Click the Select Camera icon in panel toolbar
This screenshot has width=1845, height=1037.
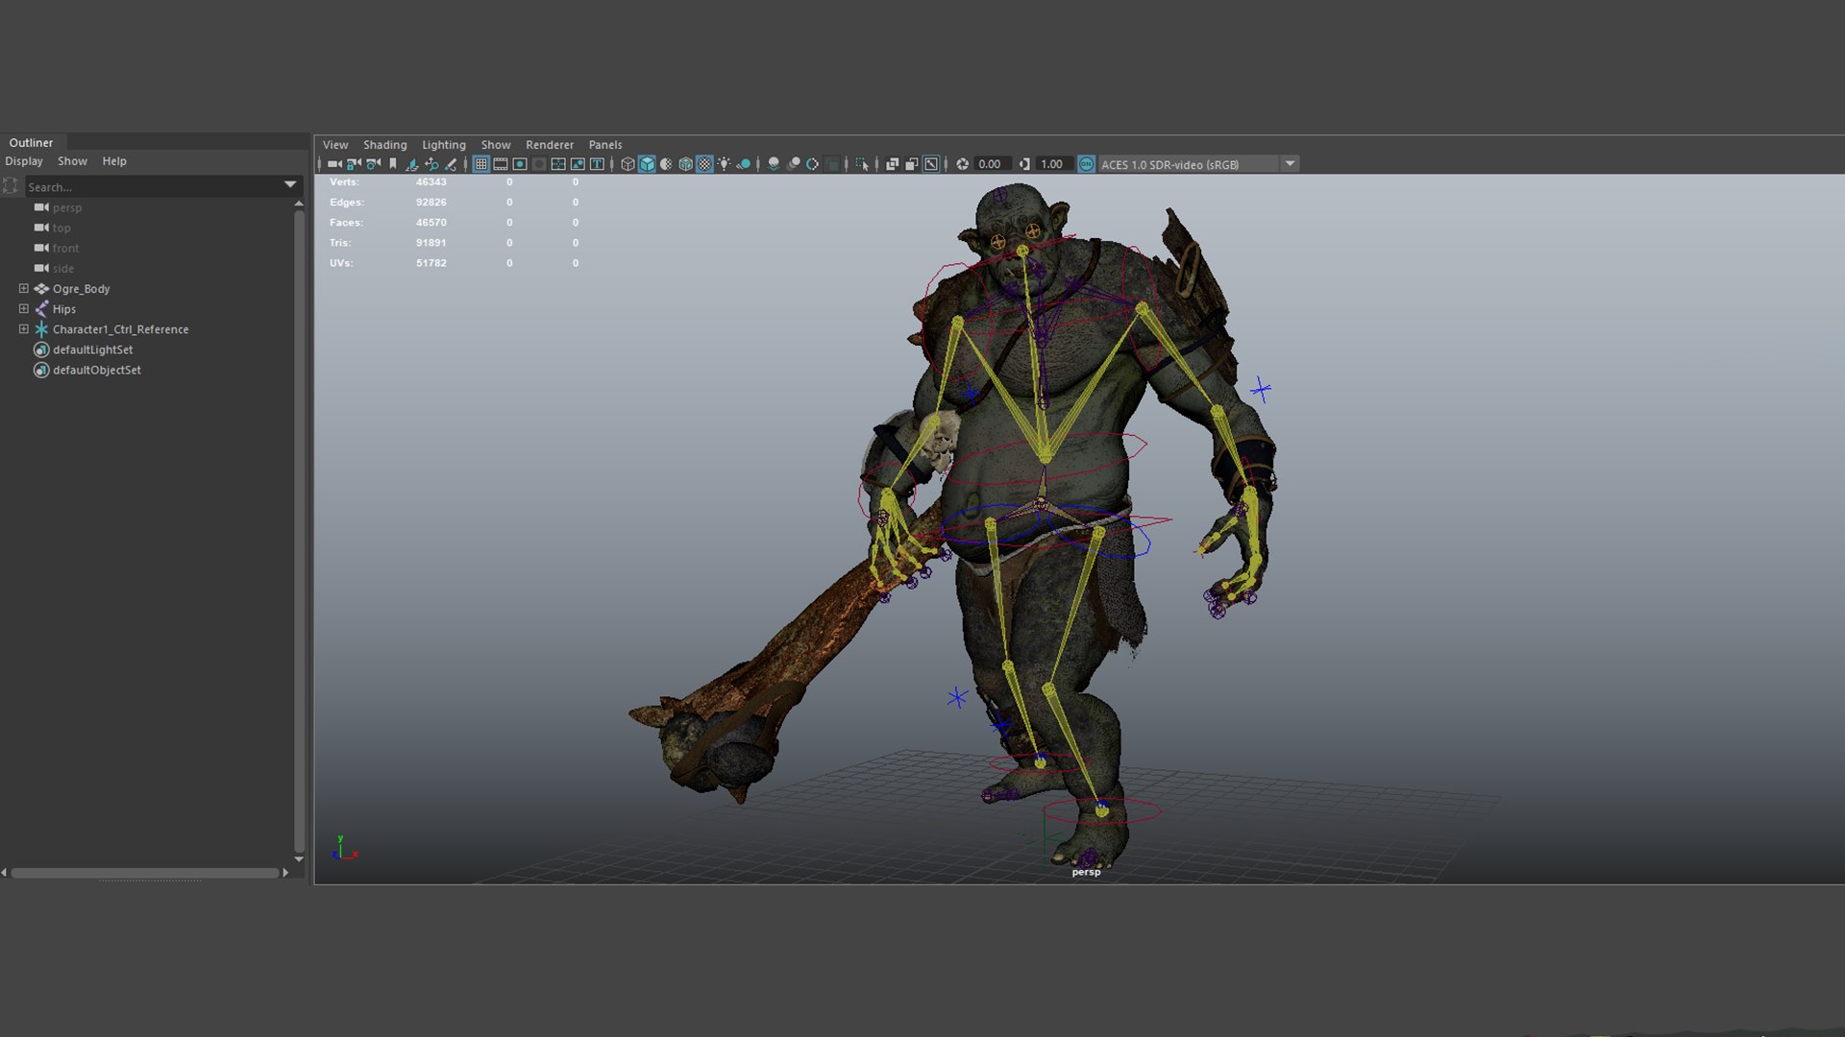(334, 164)
